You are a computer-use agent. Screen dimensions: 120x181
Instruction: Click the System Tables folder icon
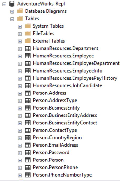pos(28,26)
